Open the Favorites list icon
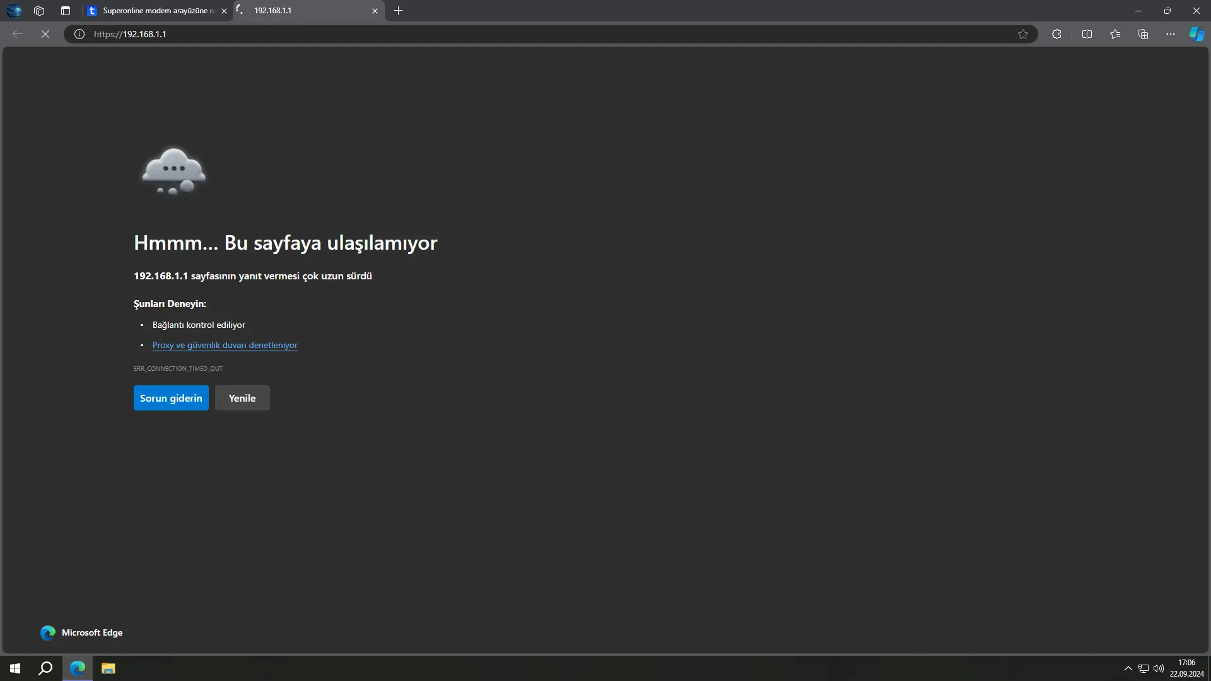1211x681 pixels. pyautogui.click(x=1115, y=34)
